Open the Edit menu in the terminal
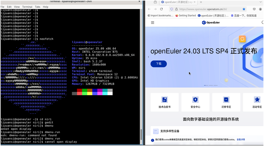Viewport: 264px width, 146px height. pos(9,7)
